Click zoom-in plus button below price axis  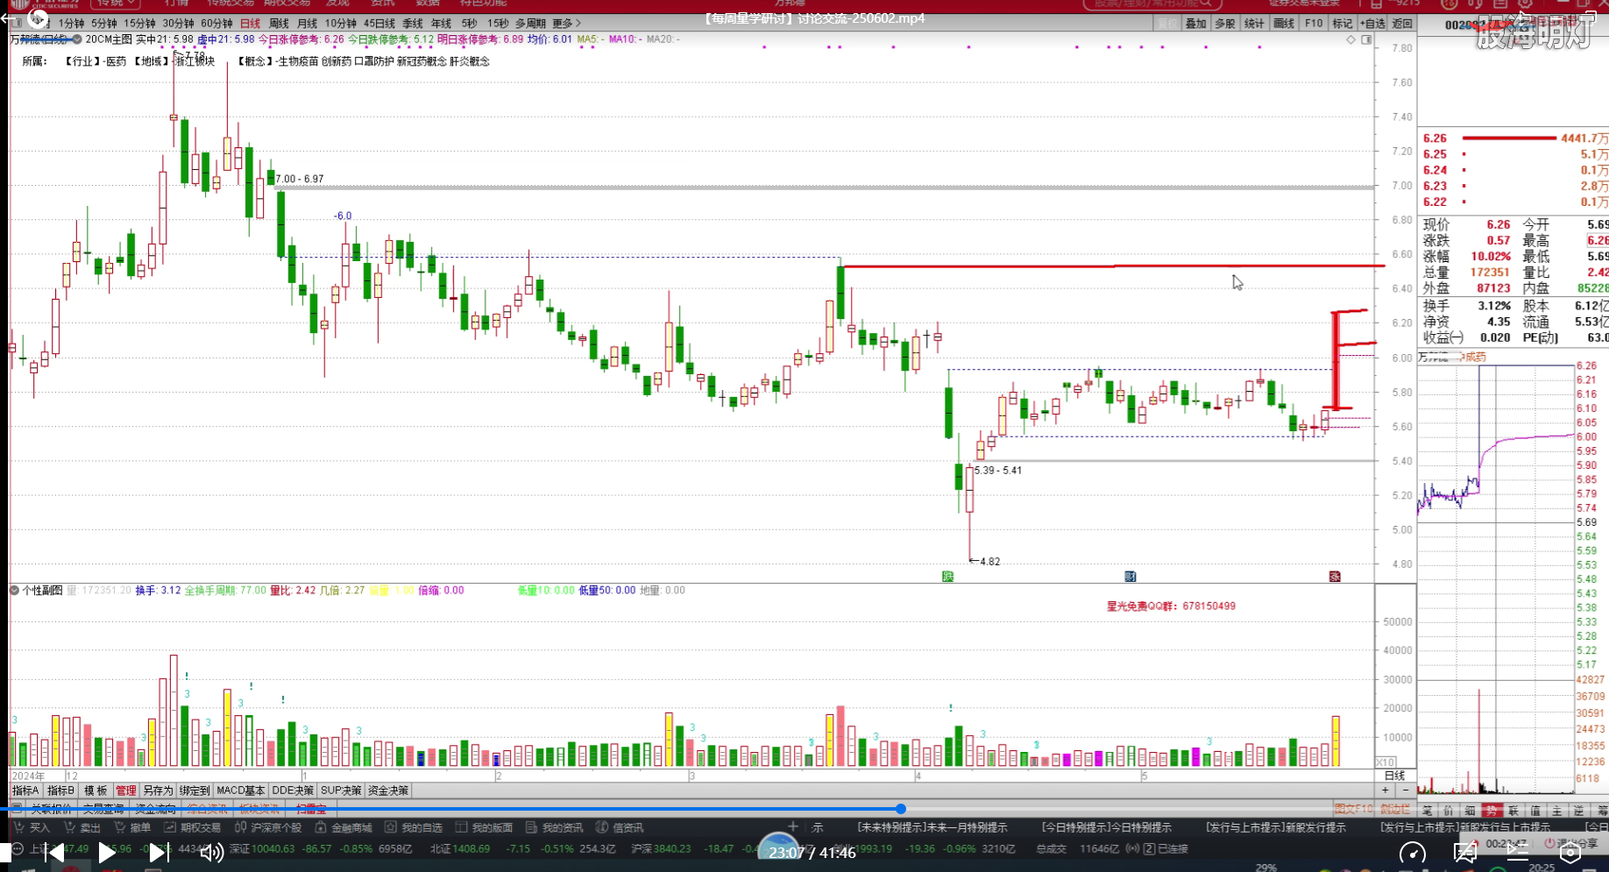(1385, 790)
